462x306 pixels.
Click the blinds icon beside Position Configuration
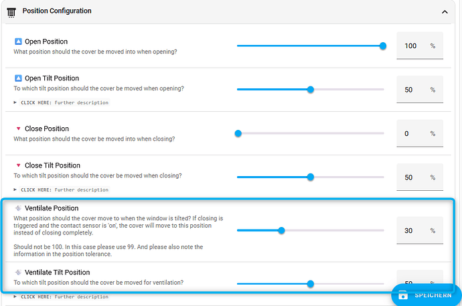point(11,11)
